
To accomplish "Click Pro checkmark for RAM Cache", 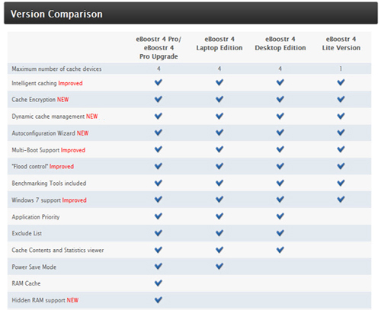I will coord(158,283).
